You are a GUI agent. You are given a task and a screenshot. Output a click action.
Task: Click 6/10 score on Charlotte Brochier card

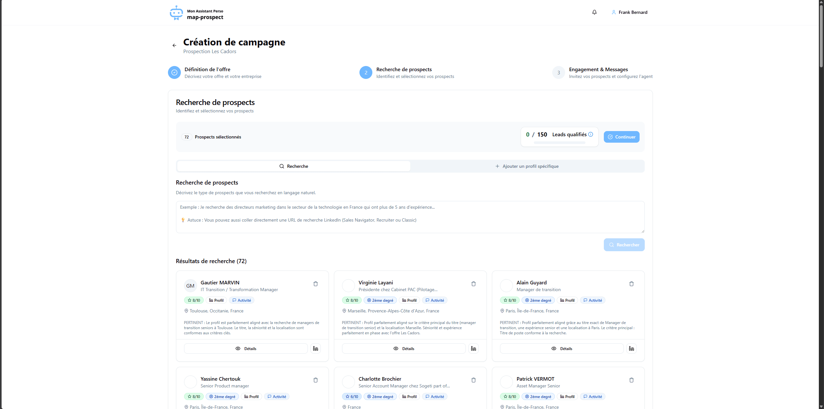click(352, 396)
